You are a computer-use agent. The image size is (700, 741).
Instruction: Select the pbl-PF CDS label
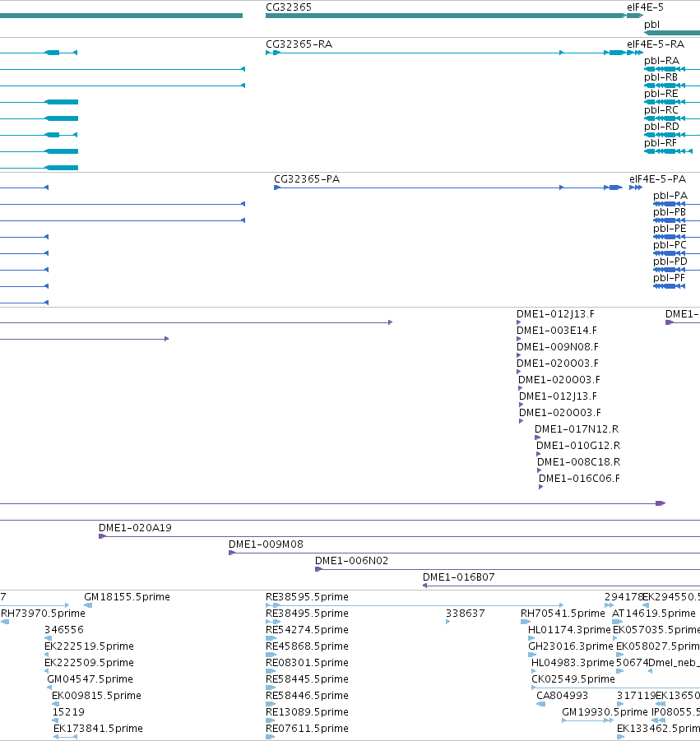(669, 278)
